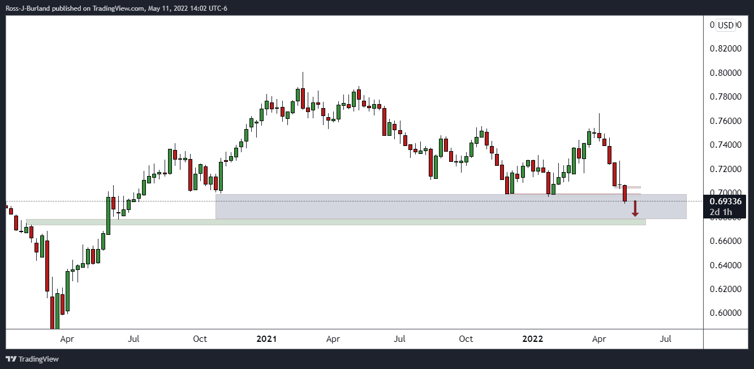
Task: Click the 2021 label on time axis
Action: point(266,339)
